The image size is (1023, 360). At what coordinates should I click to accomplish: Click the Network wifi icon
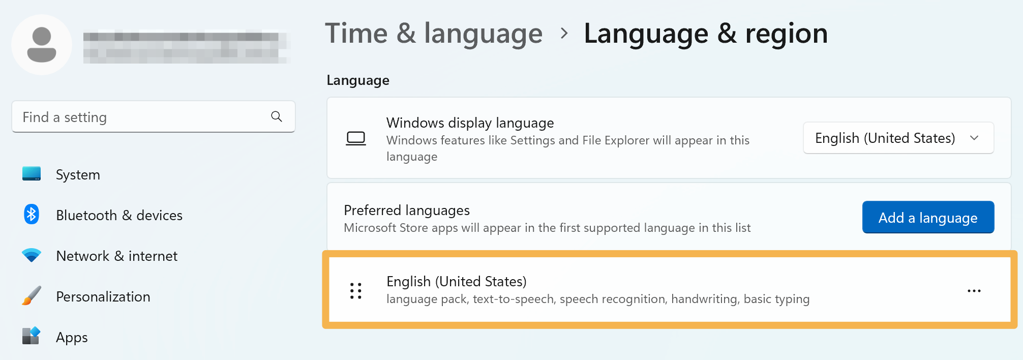click(32, 255)
